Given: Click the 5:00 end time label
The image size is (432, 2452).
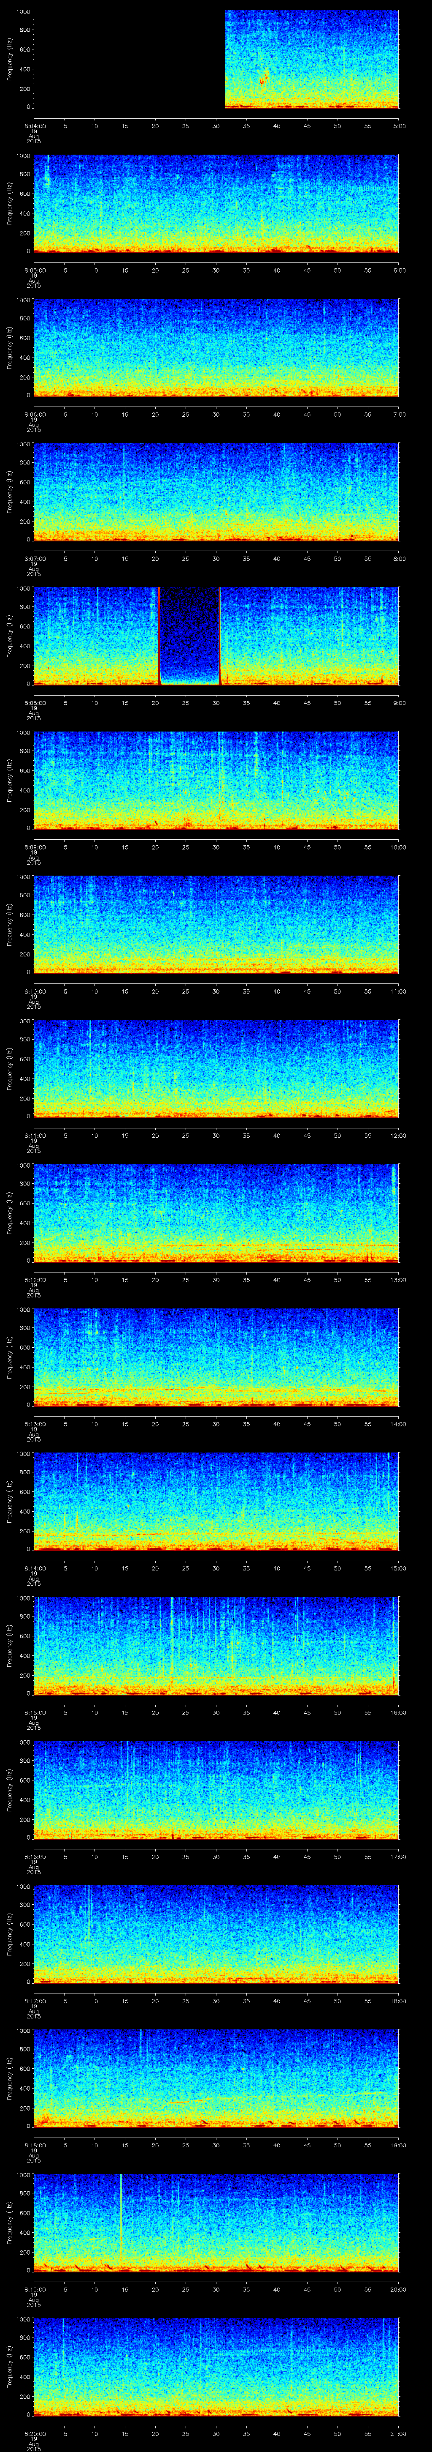Looking at the screenshot, I should [x=399, y=126].
